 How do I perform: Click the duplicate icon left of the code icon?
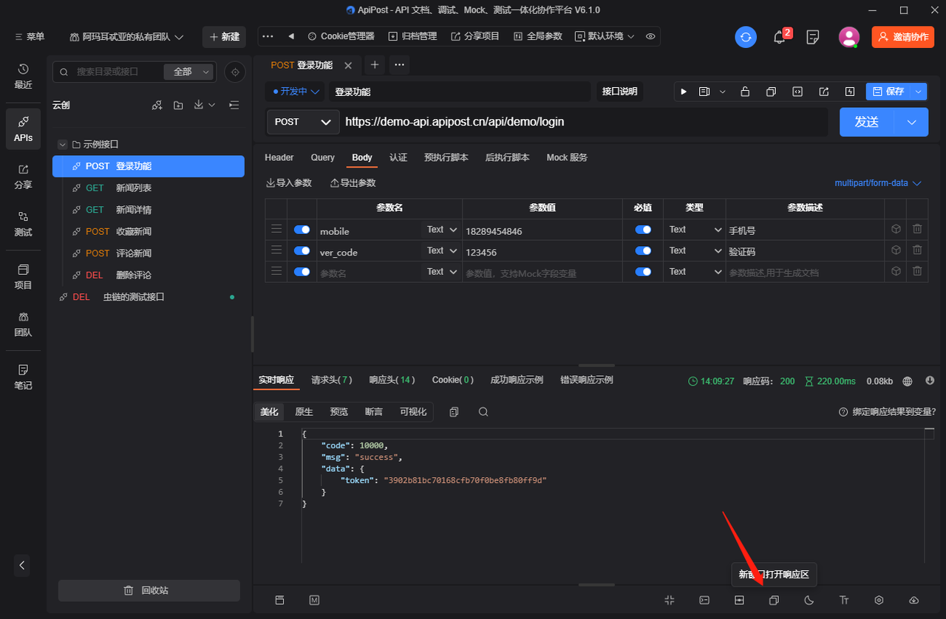[x=771, y=92]
